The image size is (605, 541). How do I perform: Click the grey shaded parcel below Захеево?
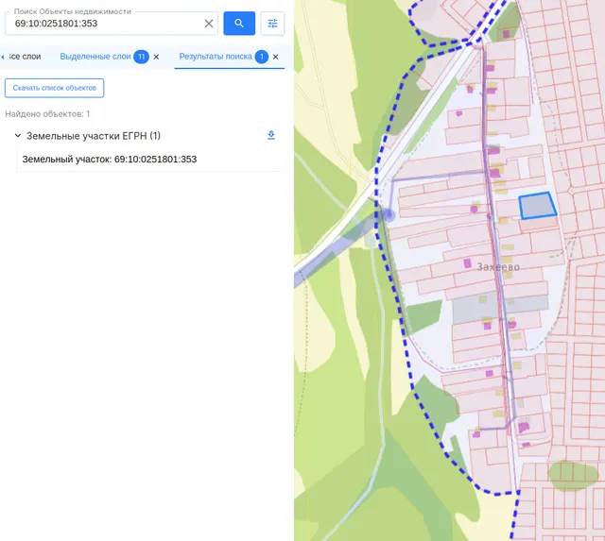500,307
